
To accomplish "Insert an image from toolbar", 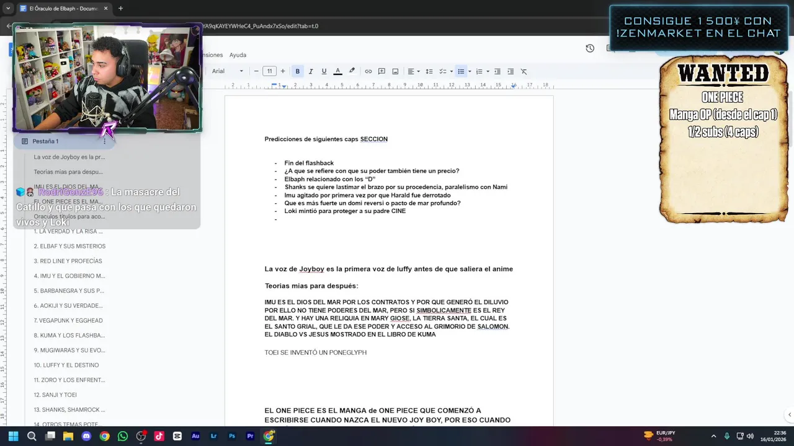I will (395, 71).
